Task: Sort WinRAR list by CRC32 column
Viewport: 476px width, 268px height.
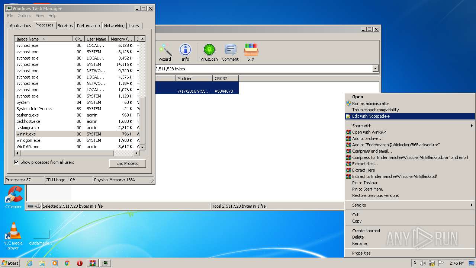Action: [225, 79]
